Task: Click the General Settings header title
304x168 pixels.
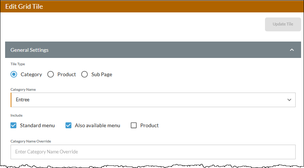Action: click(30, 50)
